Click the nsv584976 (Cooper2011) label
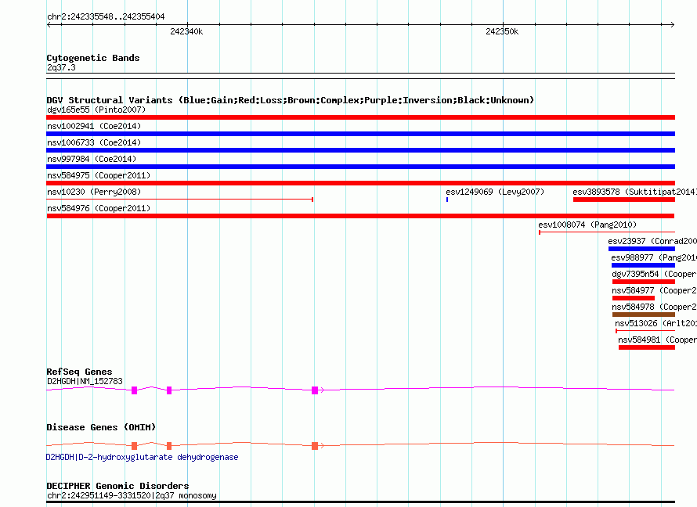 99,208
